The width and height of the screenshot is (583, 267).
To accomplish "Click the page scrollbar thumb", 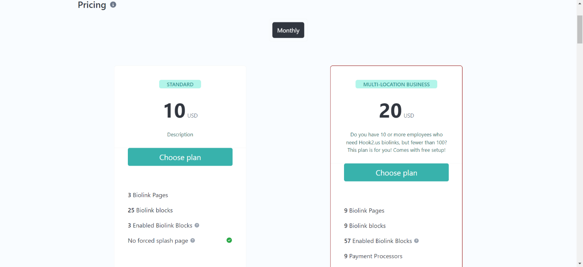I will click(x=580, y=28).
